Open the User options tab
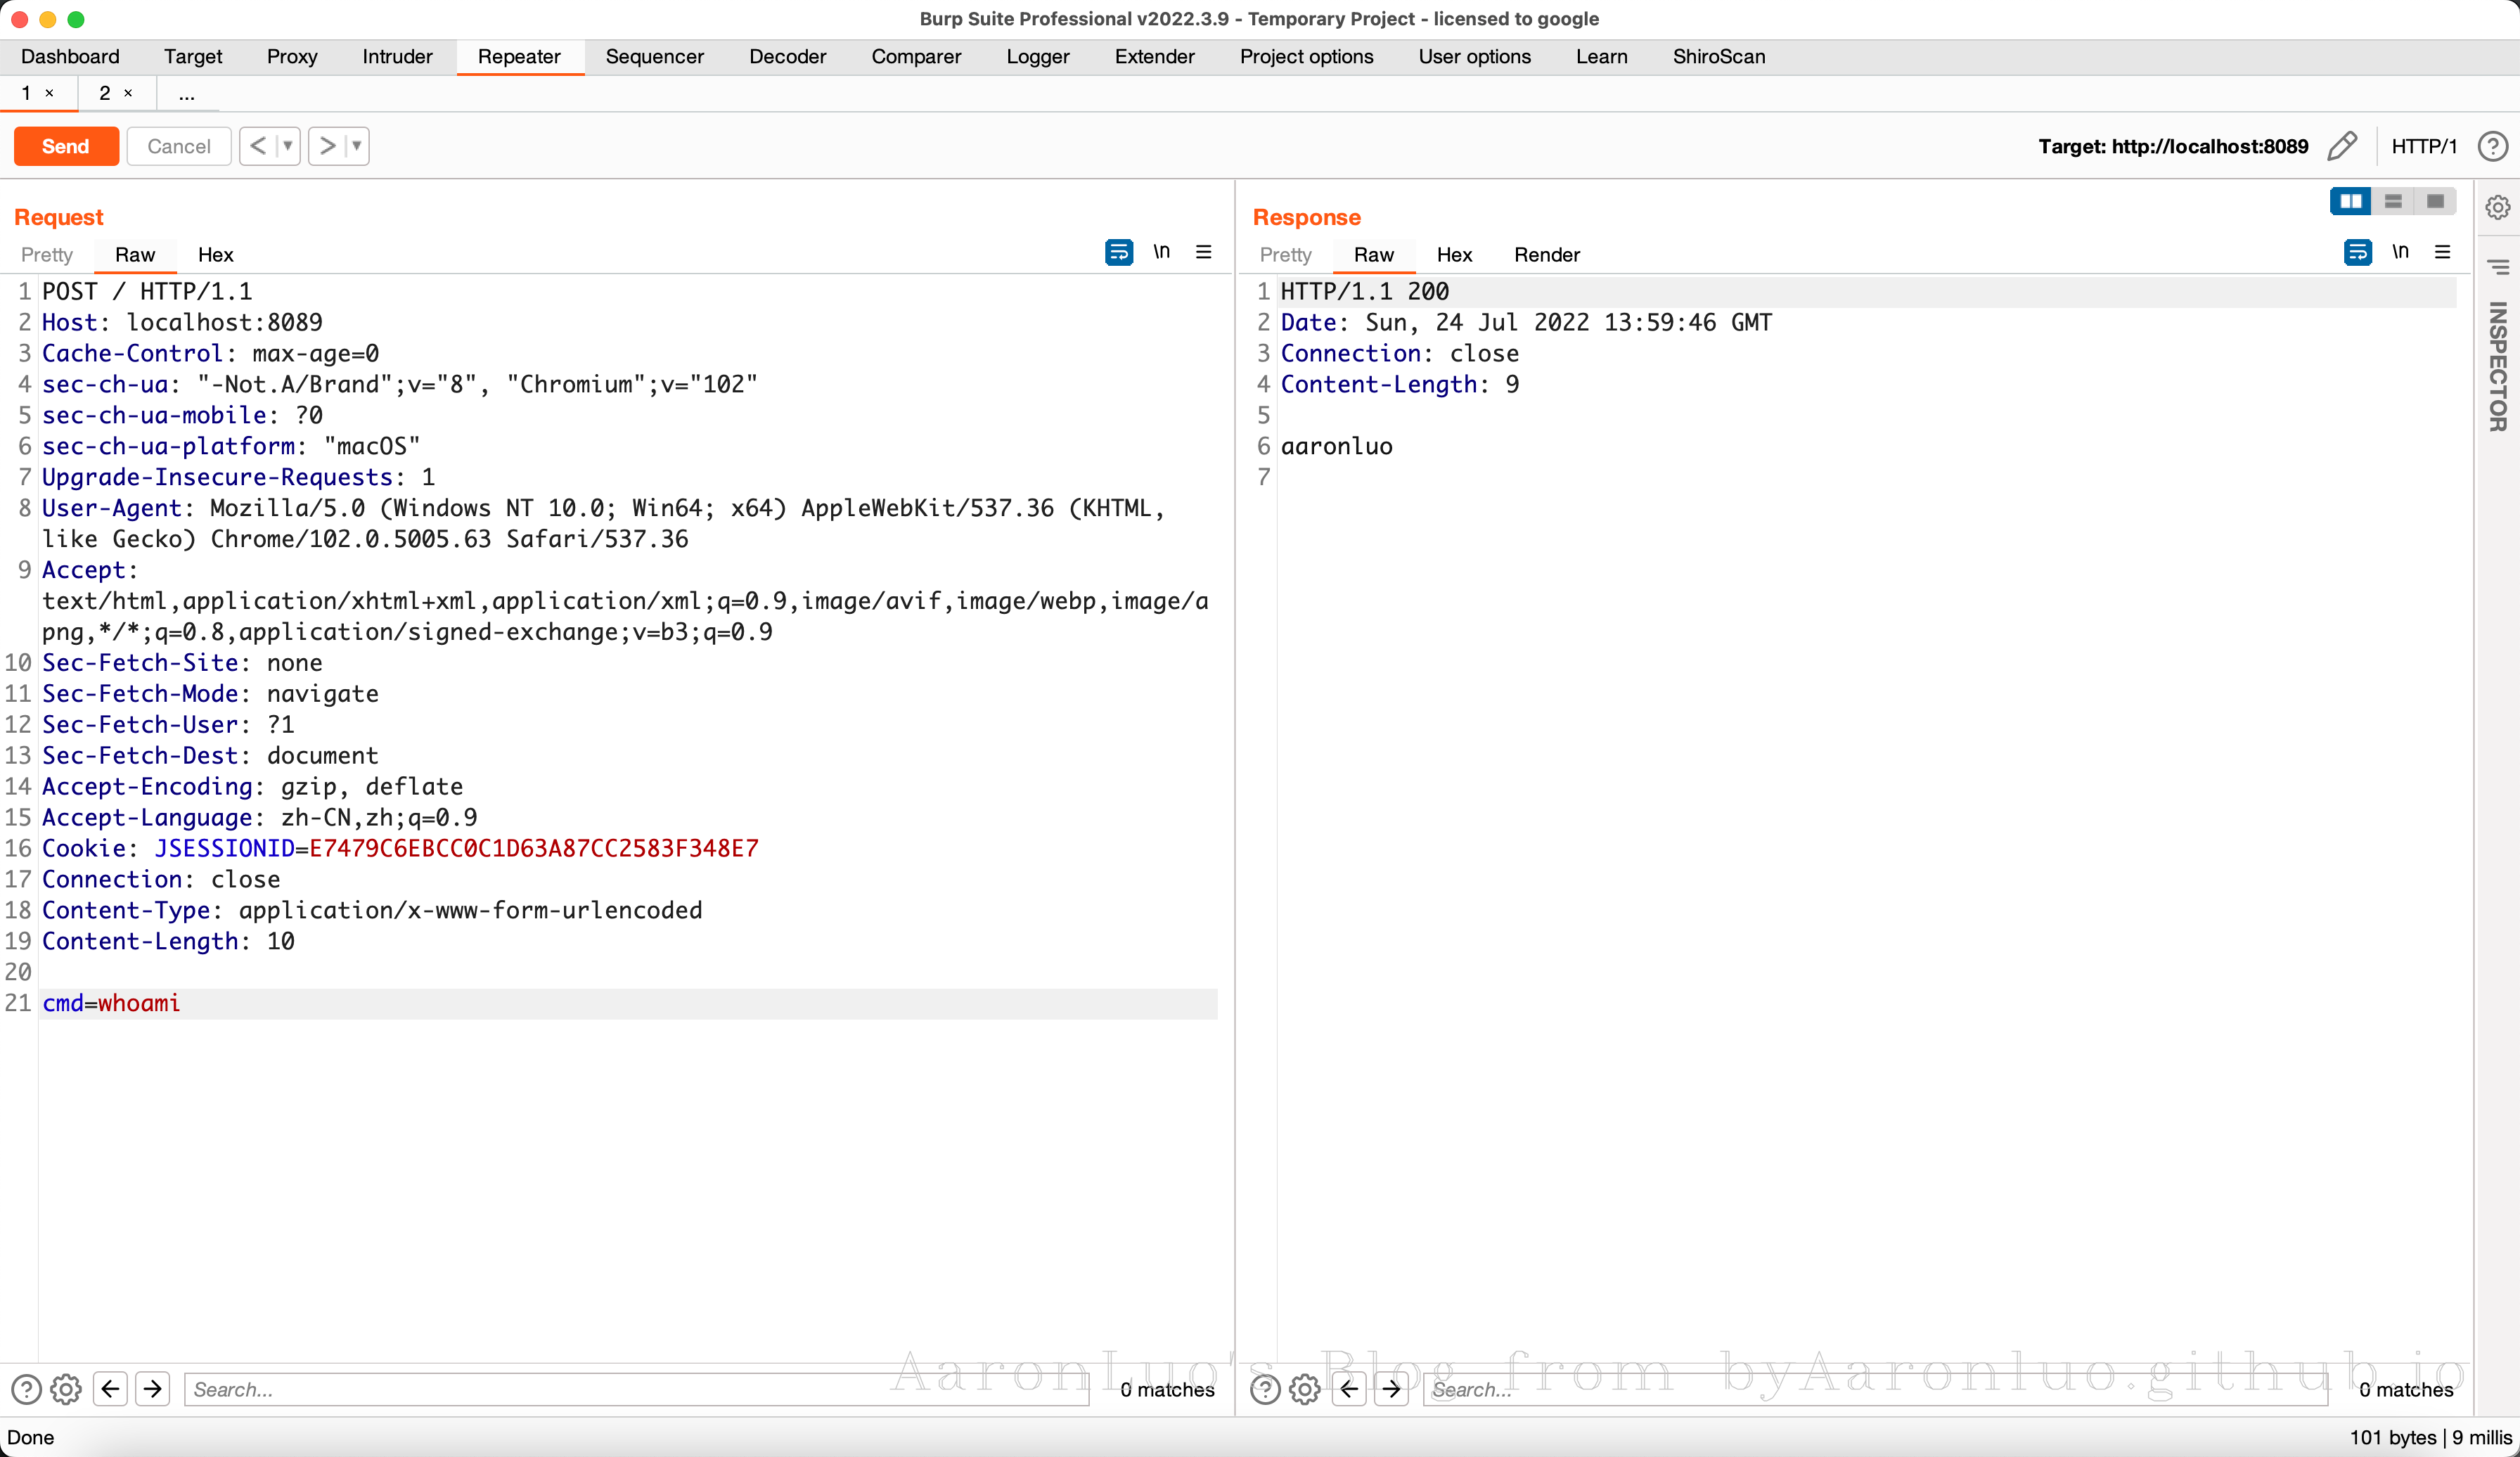2520x1457 pixels. [1474, 57]
